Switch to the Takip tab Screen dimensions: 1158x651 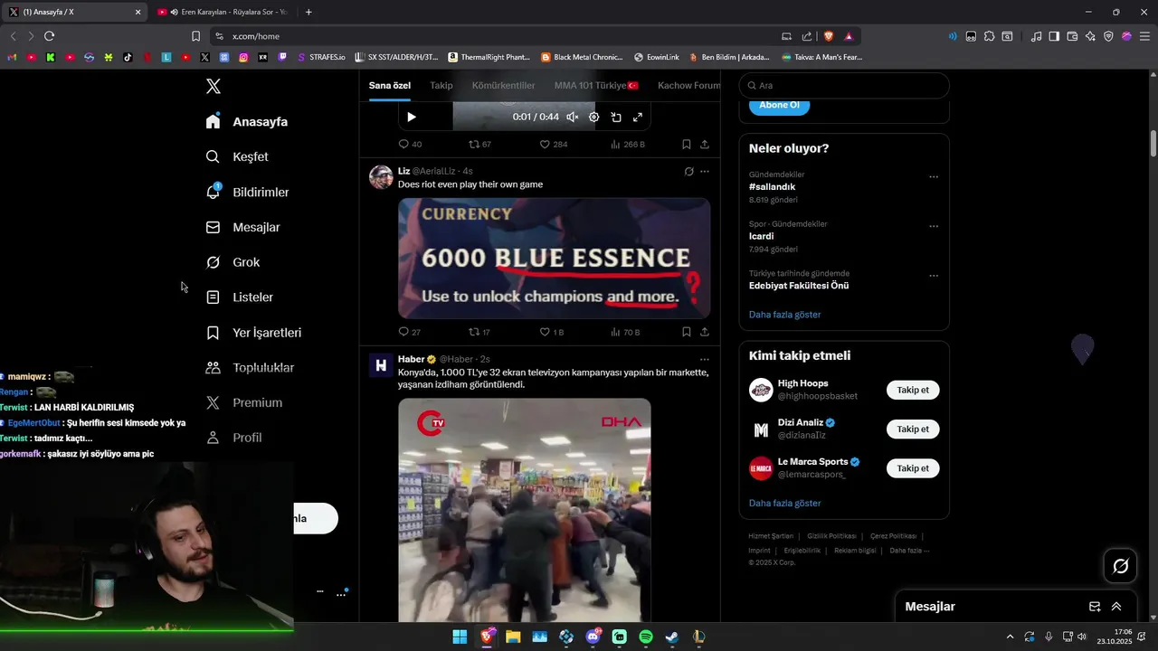click(441, 85)
